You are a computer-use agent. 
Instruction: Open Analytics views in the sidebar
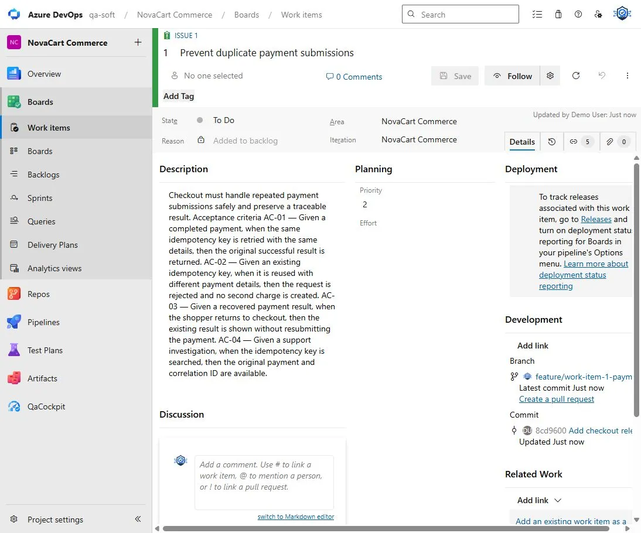(x=76, y=268)
